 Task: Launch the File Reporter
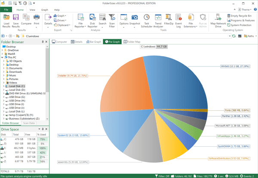80,21
